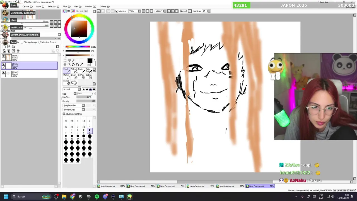Open the Others menu
Viewport: 357px width, 201px height.
coord(105,6)
